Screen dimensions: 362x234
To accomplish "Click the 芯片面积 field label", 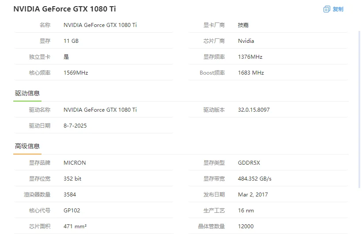I will 39,226.
